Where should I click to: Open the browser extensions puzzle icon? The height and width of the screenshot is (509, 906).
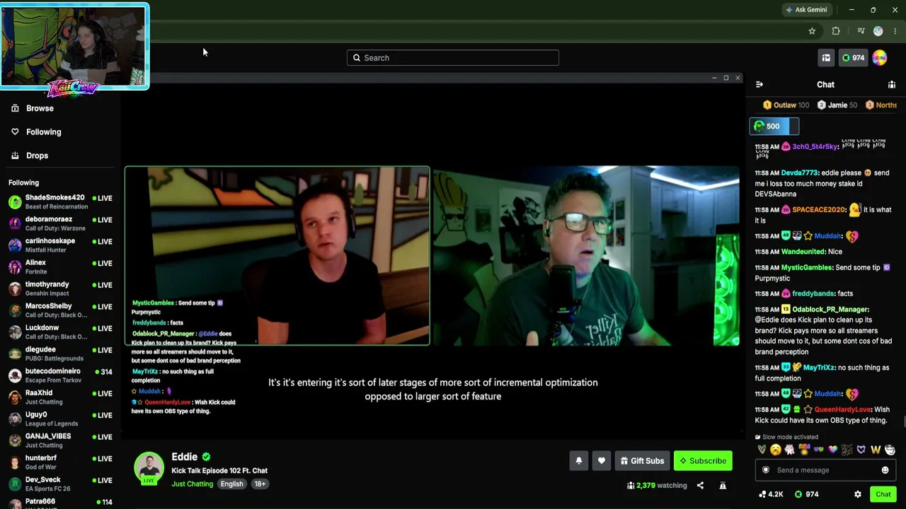pos(836,31)
